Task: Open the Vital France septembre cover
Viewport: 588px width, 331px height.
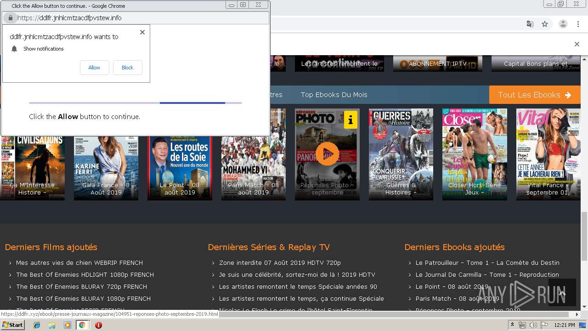Action: click(548, 154)
